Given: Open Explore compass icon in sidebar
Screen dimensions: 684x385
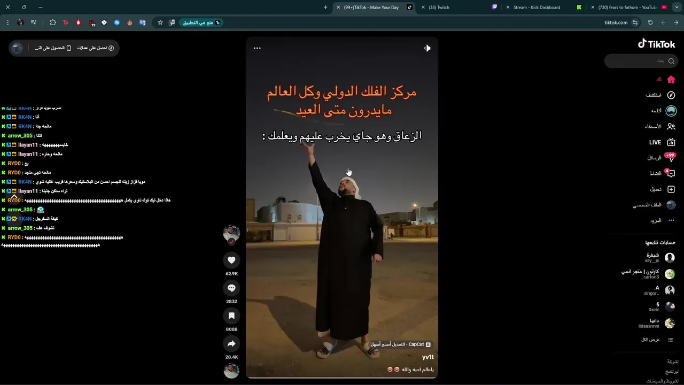Looking at the screenshot, I should pos(671,95).
